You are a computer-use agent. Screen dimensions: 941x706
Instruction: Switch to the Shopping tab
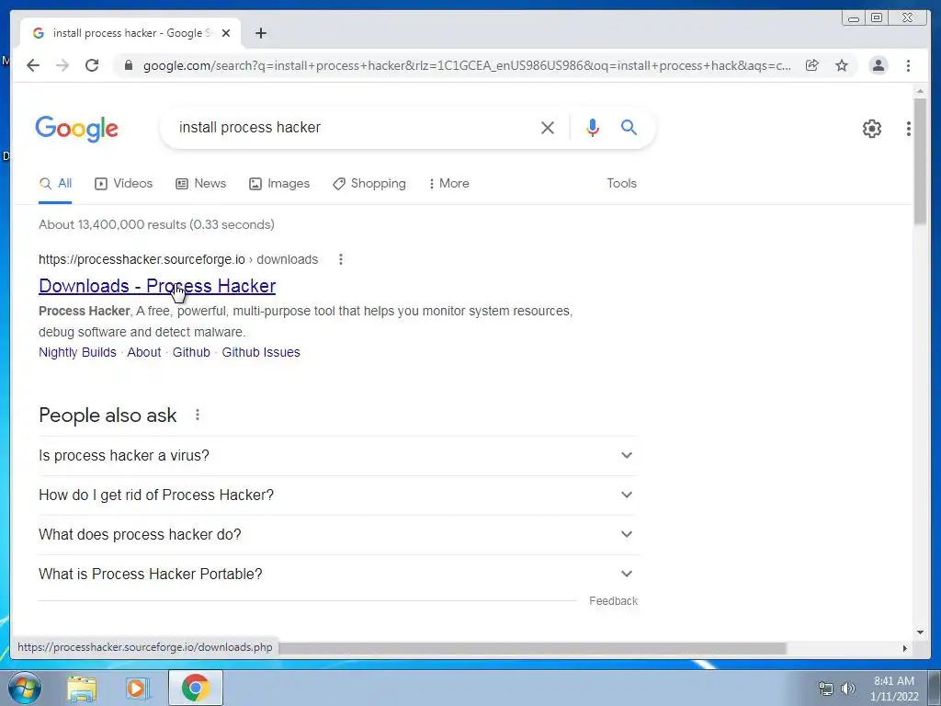point(369,184)
